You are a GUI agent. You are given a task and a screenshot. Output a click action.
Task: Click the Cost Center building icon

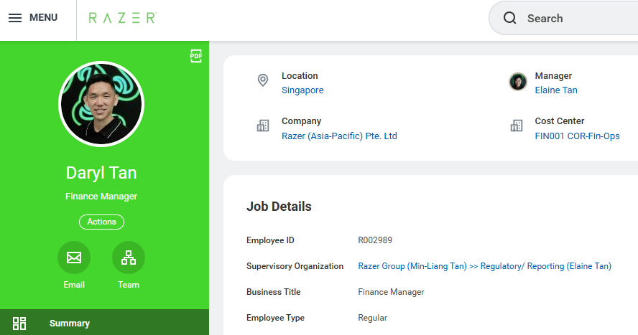point(517,126)
